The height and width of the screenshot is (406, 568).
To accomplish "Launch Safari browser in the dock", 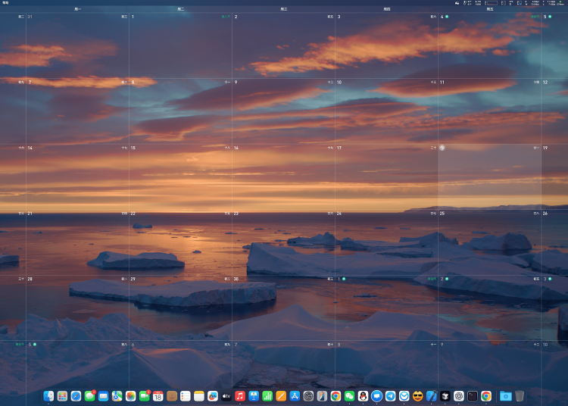I will click(76, 396).
